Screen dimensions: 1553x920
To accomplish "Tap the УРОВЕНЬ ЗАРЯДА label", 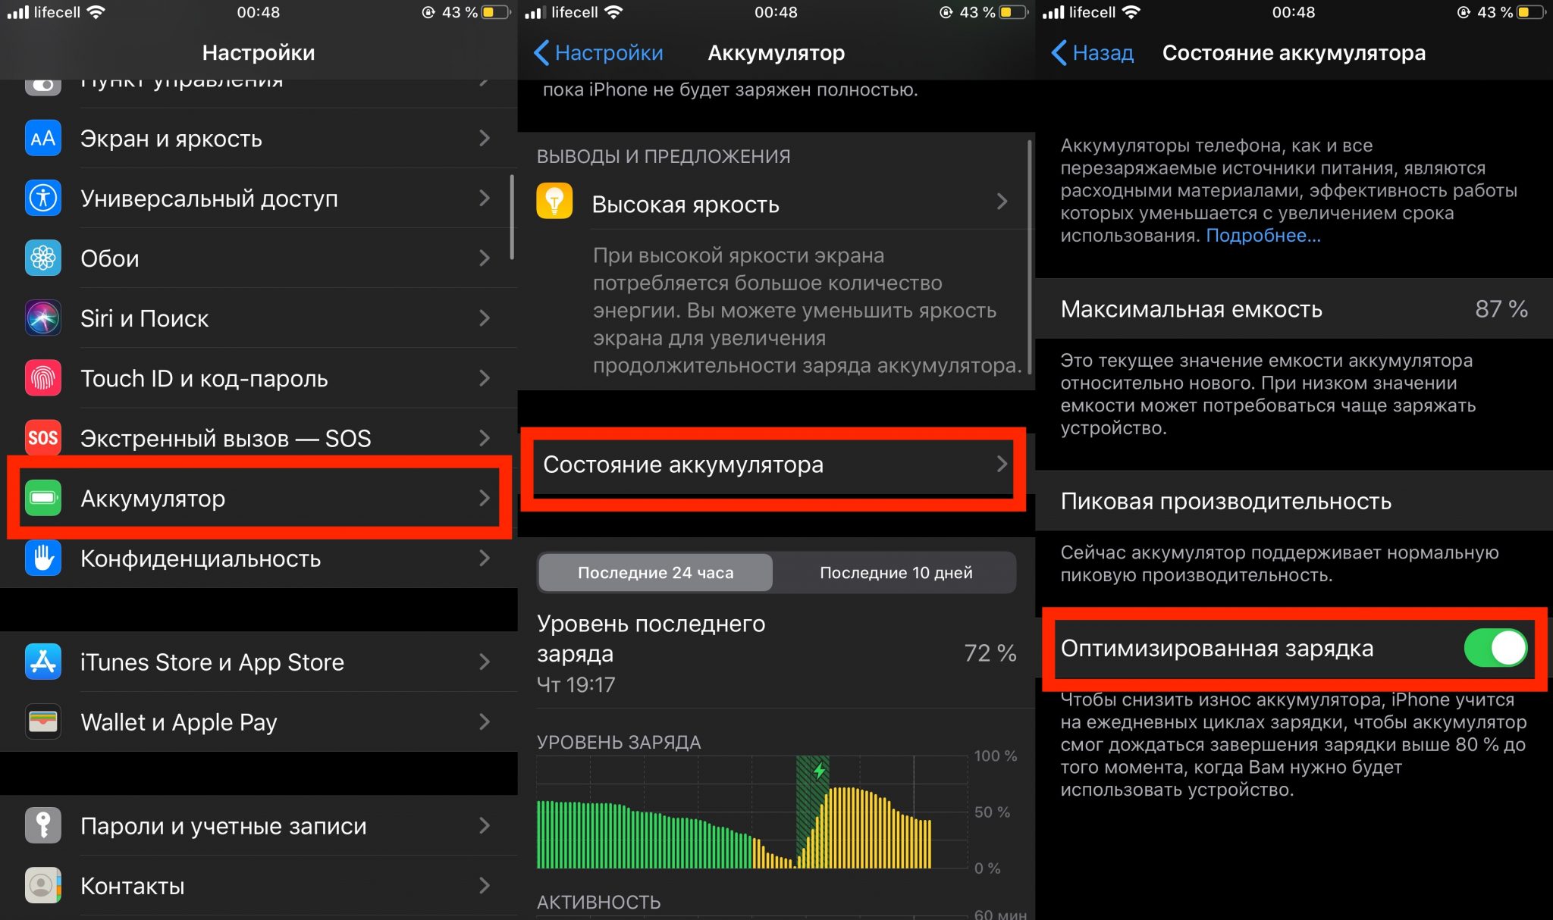I will pyautogui.click(x=619, y=742).
